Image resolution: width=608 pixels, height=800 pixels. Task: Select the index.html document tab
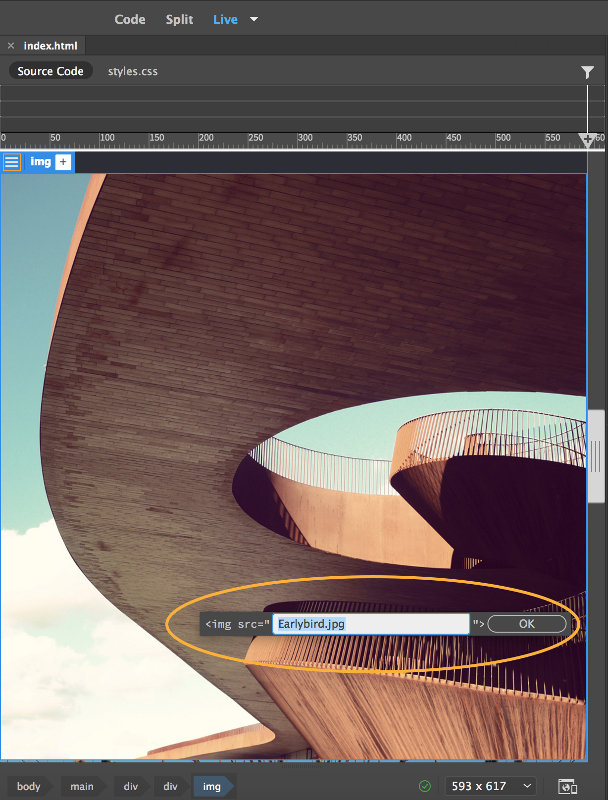tap(51, 46)
